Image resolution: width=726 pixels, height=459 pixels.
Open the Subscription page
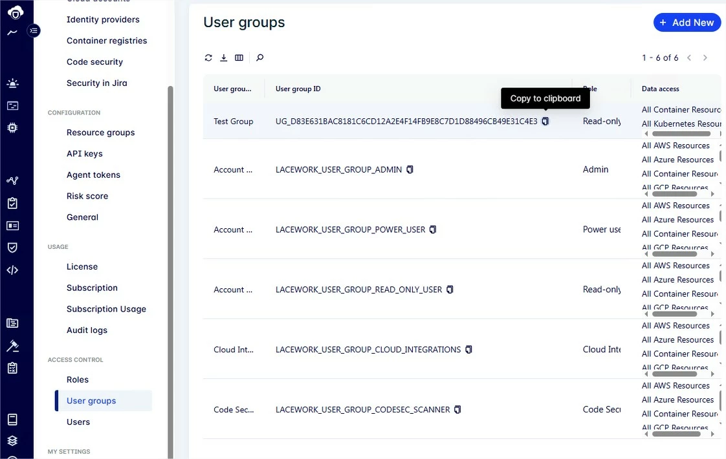pyautogui.click(x=92, y=288)
